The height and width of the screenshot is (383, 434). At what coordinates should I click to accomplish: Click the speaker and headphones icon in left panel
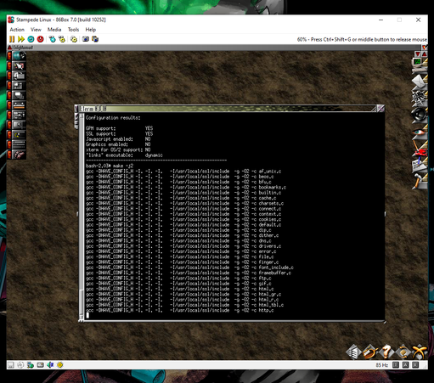coord(19,56)
